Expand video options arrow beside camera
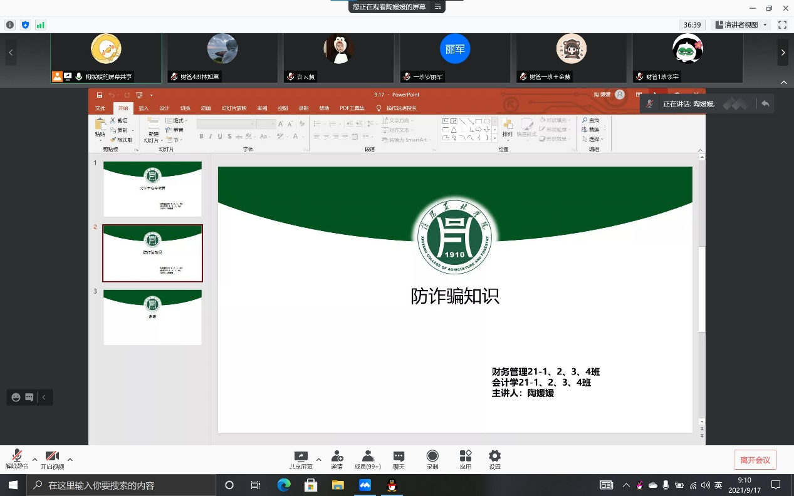The image size is (794, 496). click(70, 459)
